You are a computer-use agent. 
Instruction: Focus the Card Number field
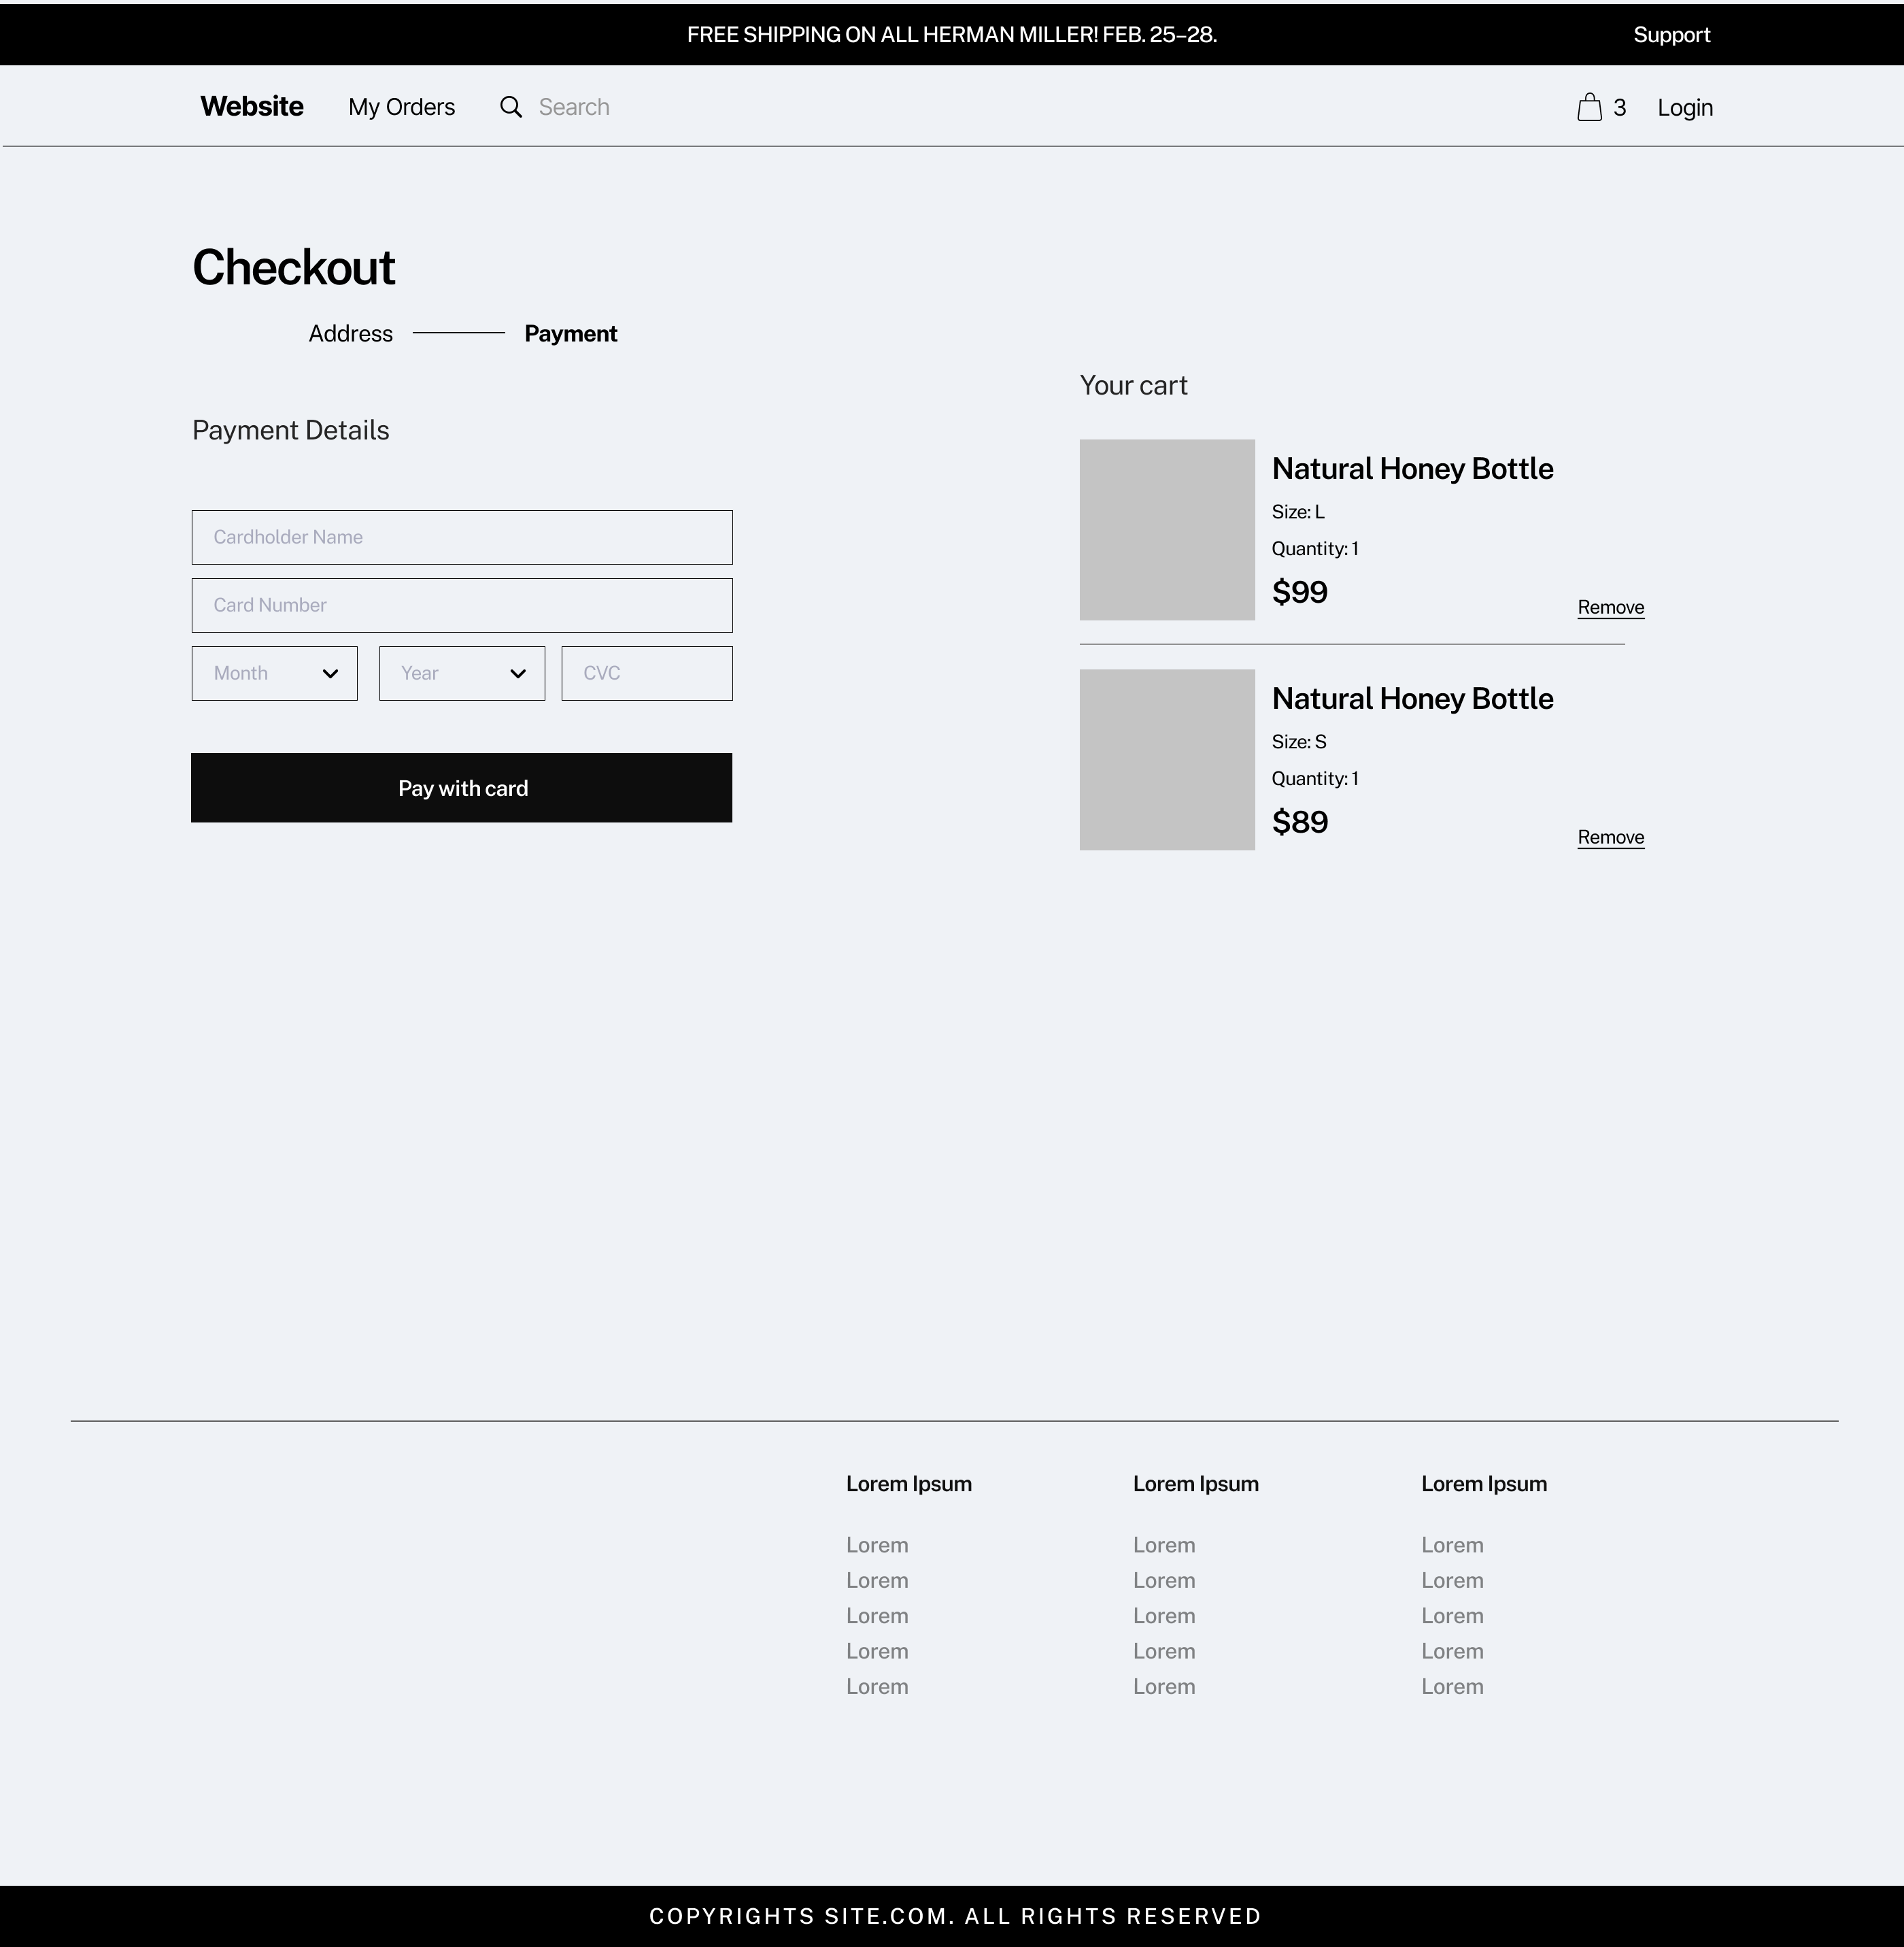(462, 605)
